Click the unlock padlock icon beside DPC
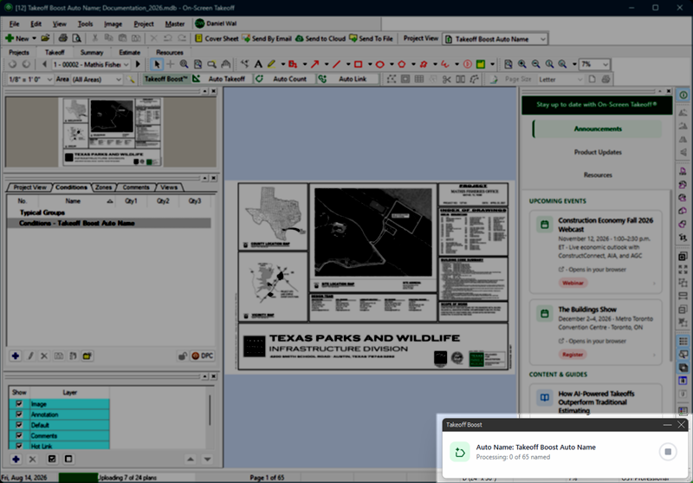Image resolution: width=693 pixels, height=483 pixels. coord(182,356)
